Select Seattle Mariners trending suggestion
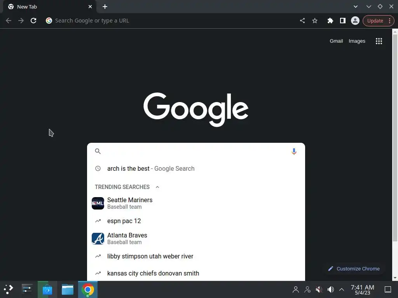The width and height of the screenshot is (398, 298). 196,203
